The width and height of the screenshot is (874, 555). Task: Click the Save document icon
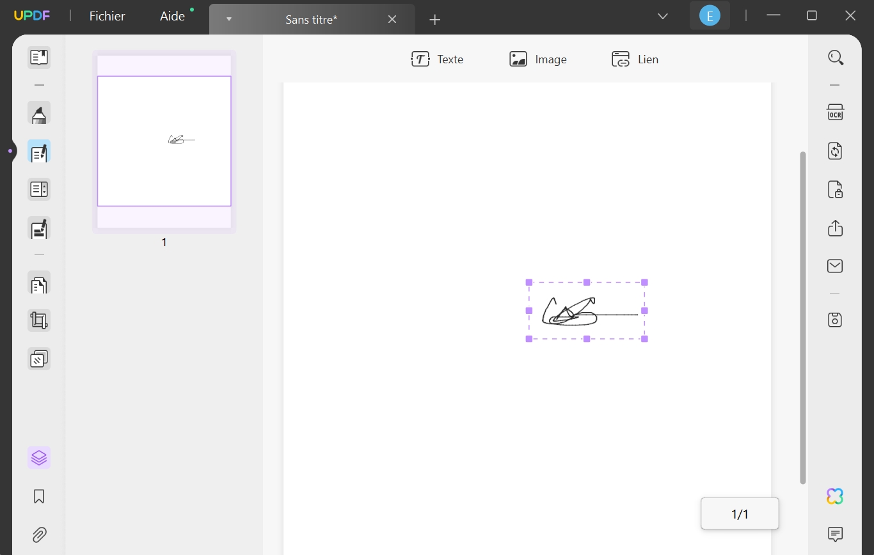tap(835, 320)
